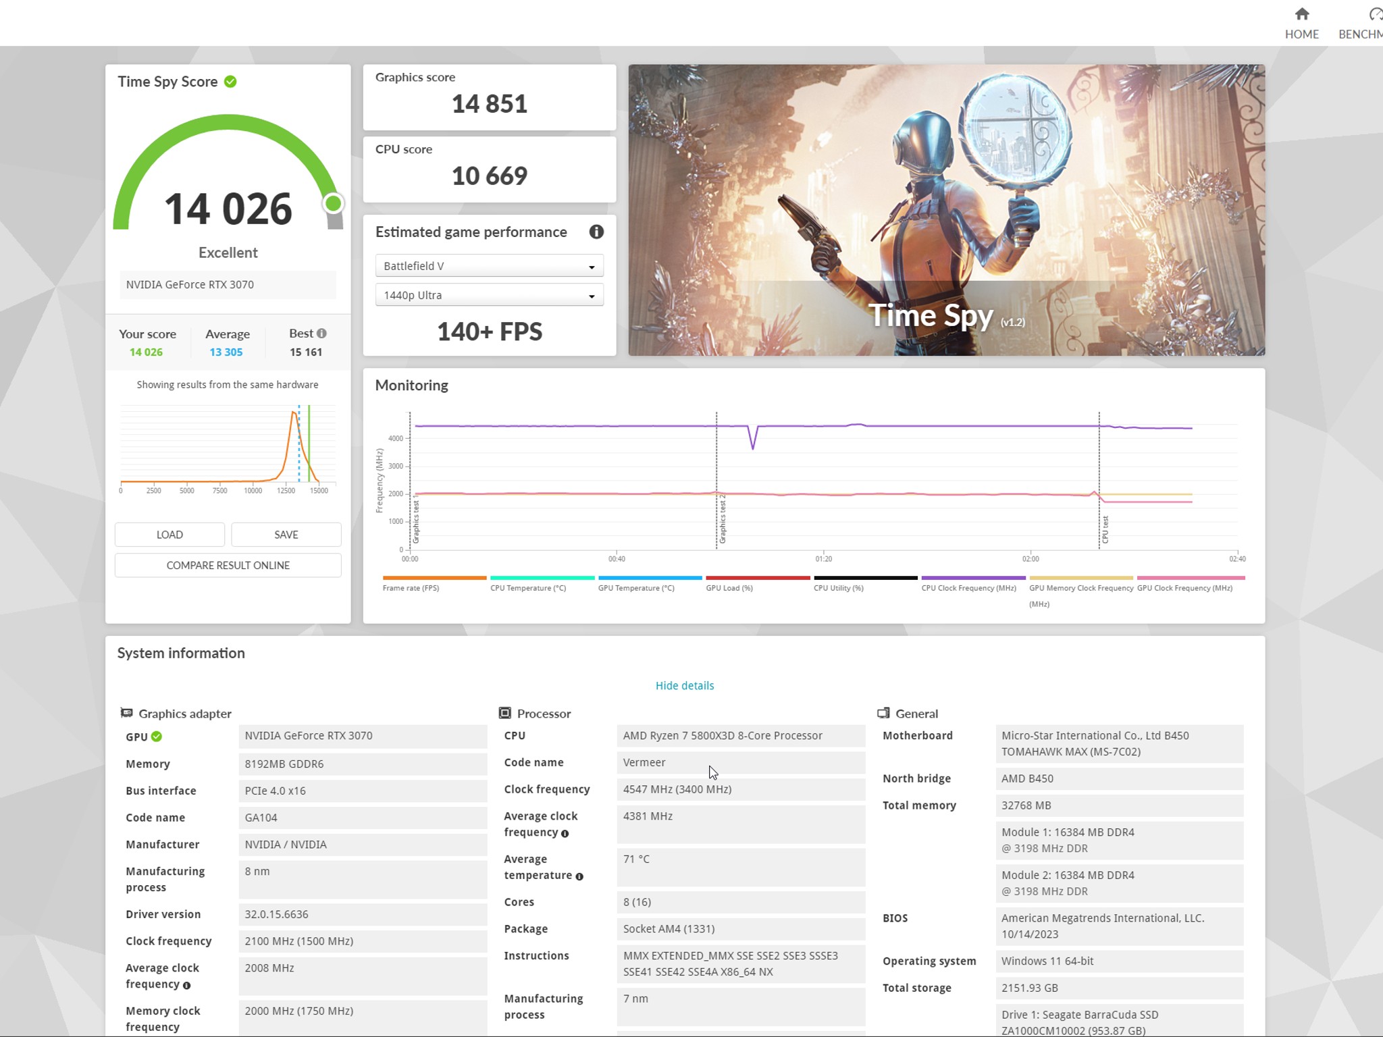Open the Battlefield V game dropdown
This screenshot has width=1383, height=1037.
pyautogui.click(x=489, y=266)
